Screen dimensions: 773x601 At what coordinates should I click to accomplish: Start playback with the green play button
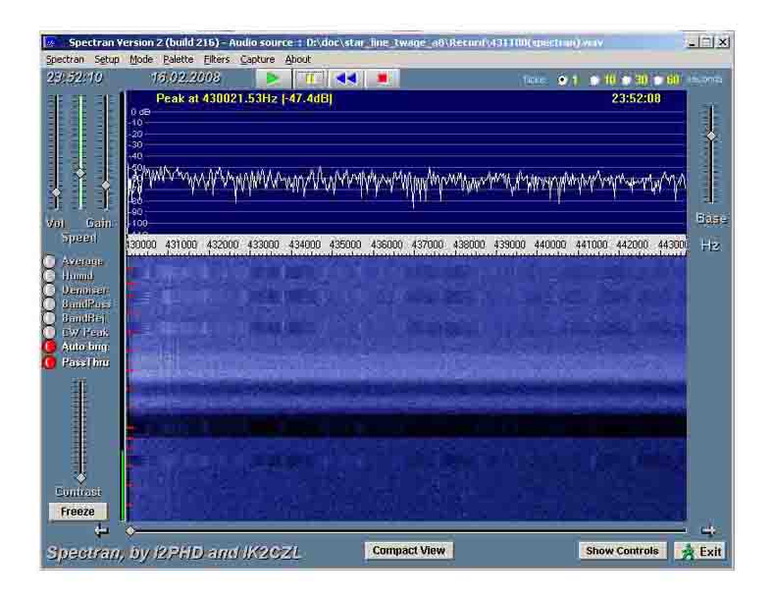tap(272, 79)
